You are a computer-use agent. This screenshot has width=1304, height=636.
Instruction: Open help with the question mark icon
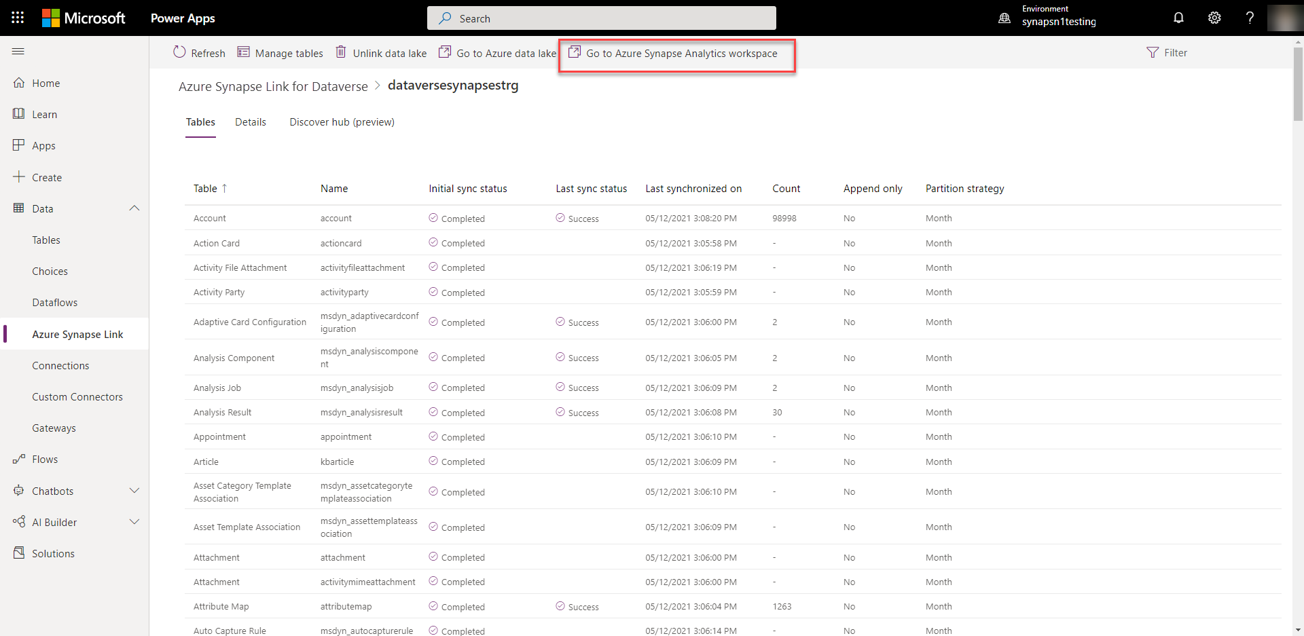coord(1250,18)
